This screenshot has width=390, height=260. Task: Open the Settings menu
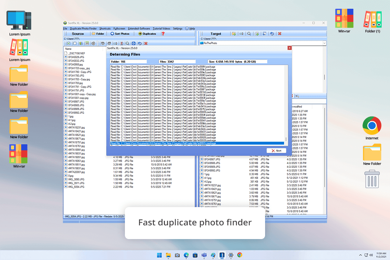177,29
